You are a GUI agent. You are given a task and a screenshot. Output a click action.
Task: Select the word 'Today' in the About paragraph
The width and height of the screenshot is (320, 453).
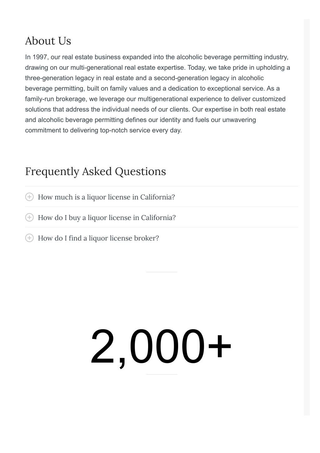pyautogui.click(x=196, y=68)
